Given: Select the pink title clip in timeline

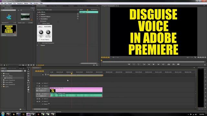Looking at the screenshot, I should click(x=76, y=90).
